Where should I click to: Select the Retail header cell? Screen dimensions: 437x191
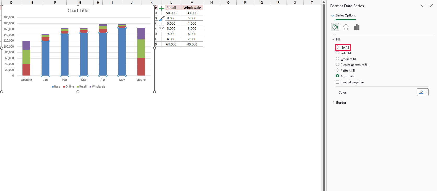pyautogui.click(x=171, y=8)
